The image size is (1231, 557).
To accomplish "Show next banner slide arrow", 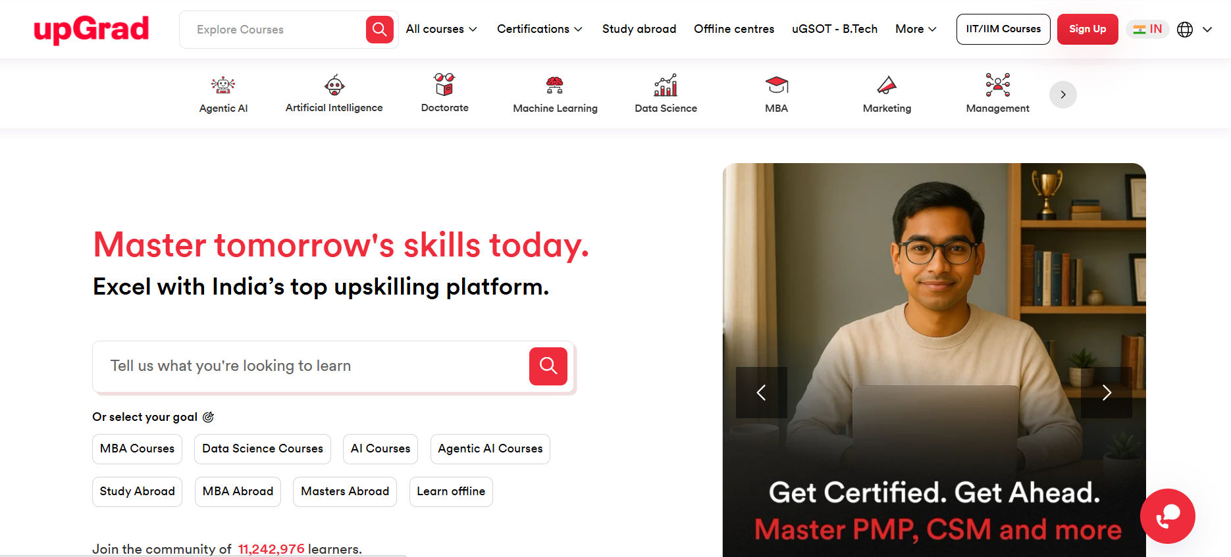I will [1107, 393].
